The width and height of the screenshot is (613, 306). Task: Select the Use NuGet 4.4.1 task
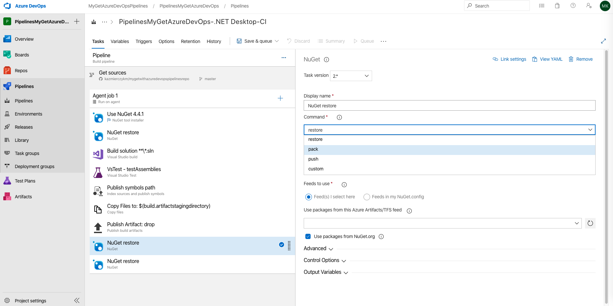[x=192, y=117]
